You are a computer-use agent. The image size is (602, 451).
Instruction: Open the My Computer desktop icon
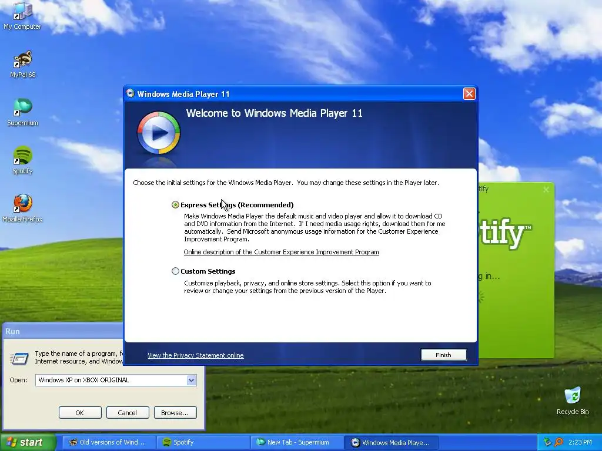click(x=22, y=15)
